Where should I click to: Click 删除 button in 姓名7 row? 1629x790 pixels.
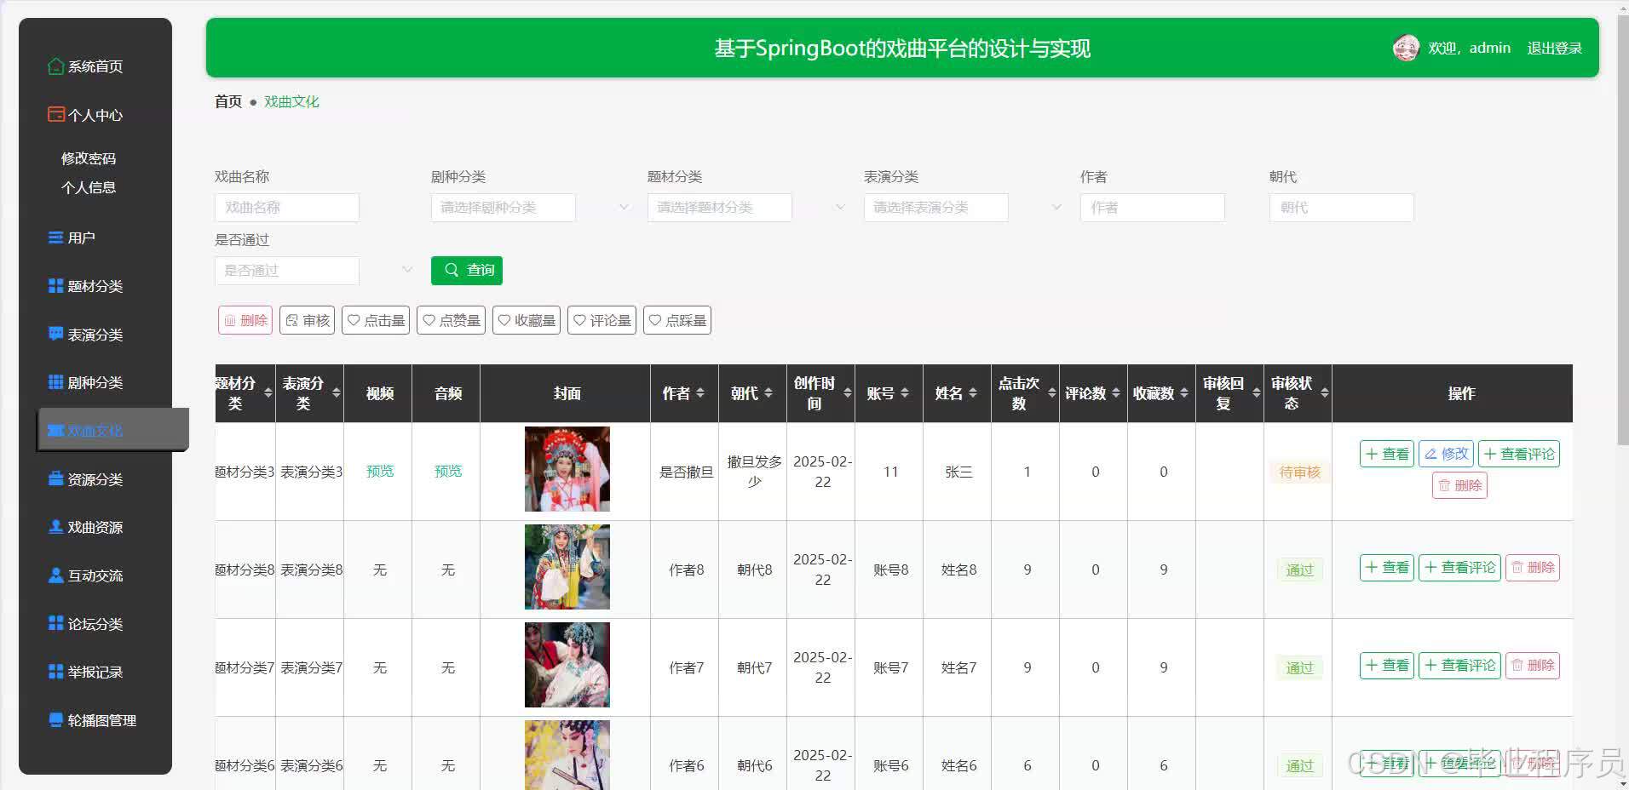click(1533, 666)
